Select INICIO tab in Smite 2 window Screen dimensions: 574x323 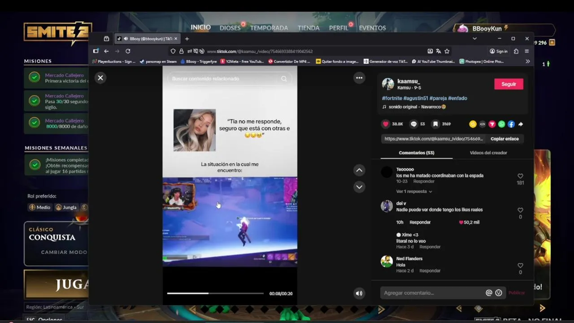(200, 27)
